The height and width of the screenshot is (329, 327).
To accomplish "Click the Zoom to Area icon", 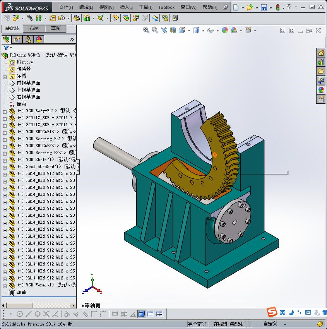I will tap(155, 31).
